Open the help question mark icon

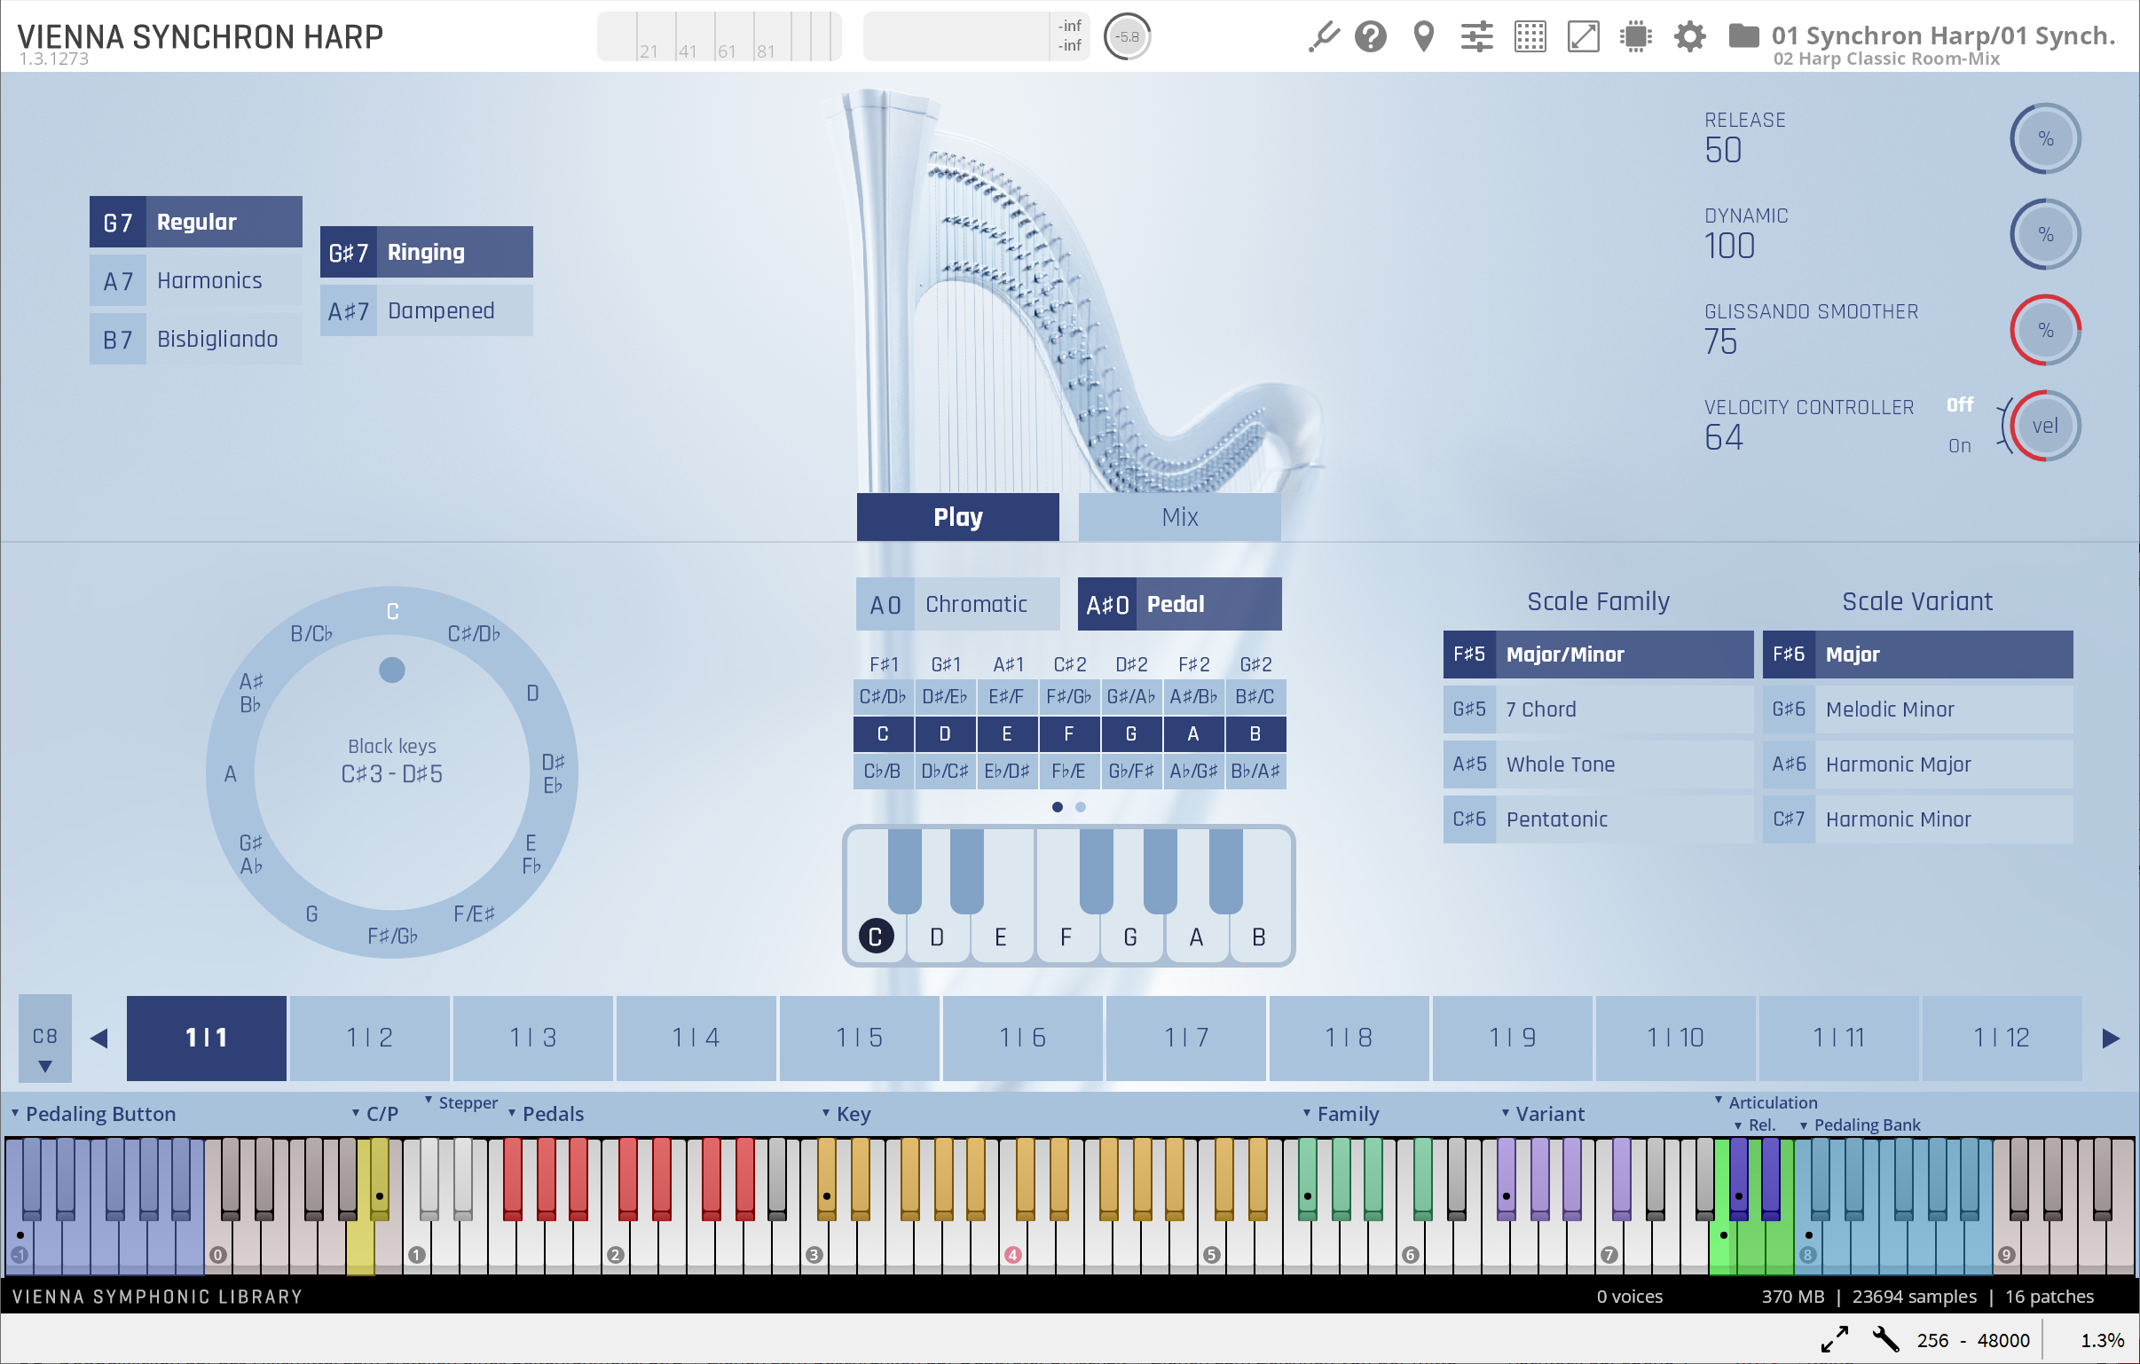tap(1371, 37)
